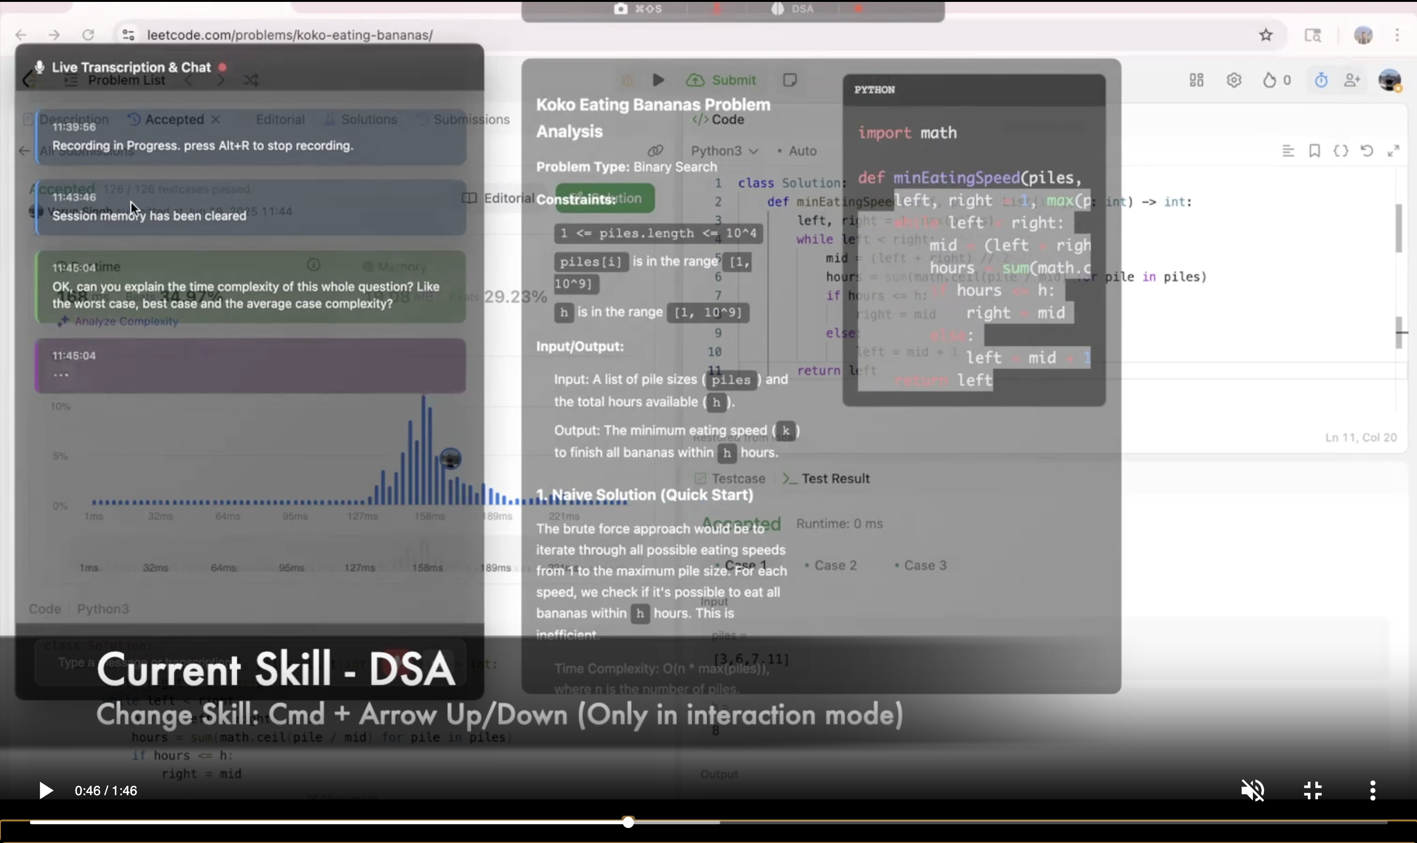Go back using browser back arrow
Image resolution: width=1417 pixels, height=843 pixels.
click(21, 35)
